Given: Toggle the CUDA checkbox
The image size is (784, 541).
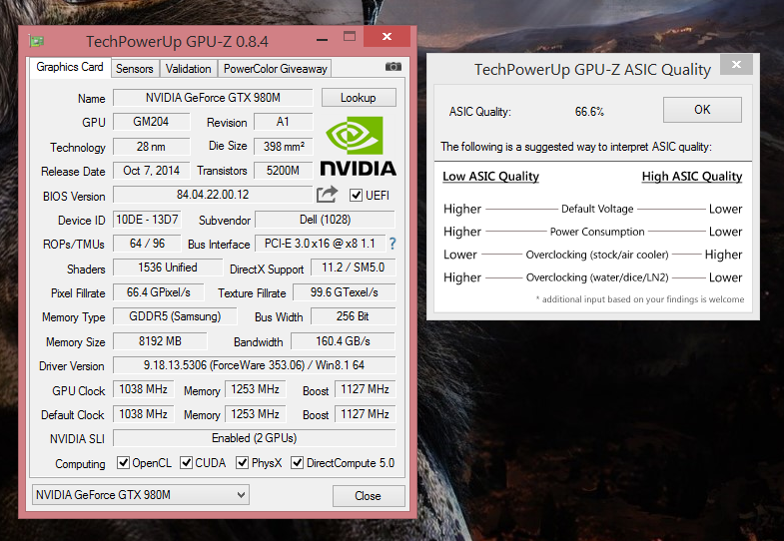Looking at the screenshot, I should [186, 462].
